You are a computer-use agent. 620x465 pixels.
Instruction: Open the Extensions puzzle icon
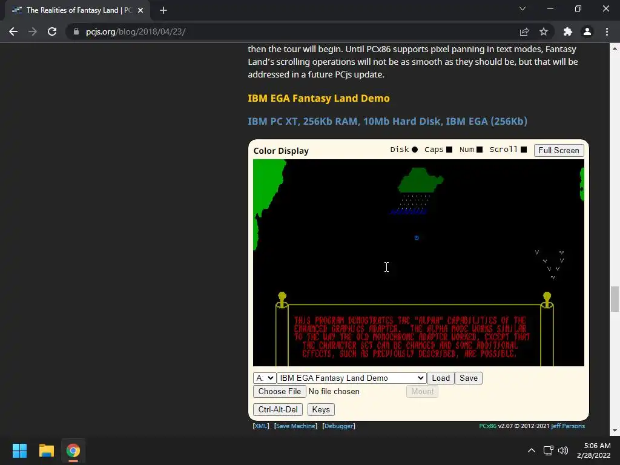click(x=567, y=31)
